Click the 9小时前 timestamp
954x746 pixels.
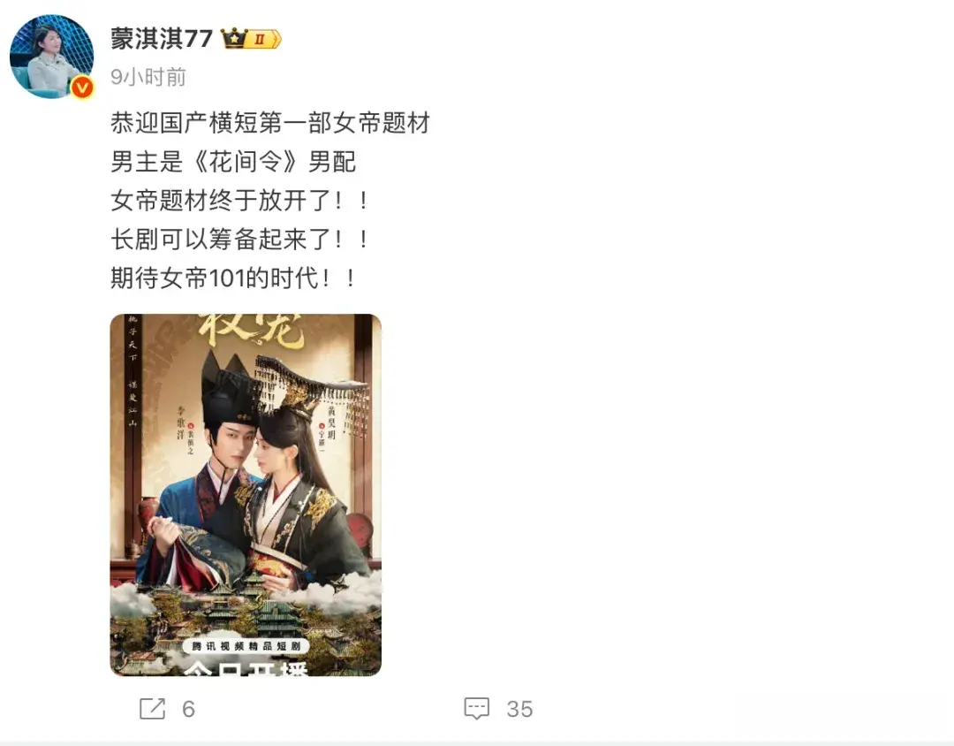click(148, 78)
